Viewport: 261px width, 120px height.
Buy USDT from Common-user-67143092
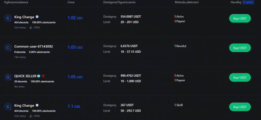[x=240, y=48]
